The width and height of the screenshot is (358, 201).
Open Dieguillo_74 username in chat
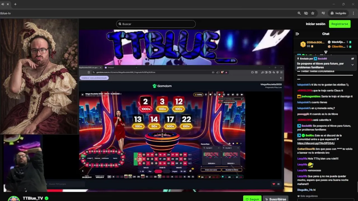305,190
